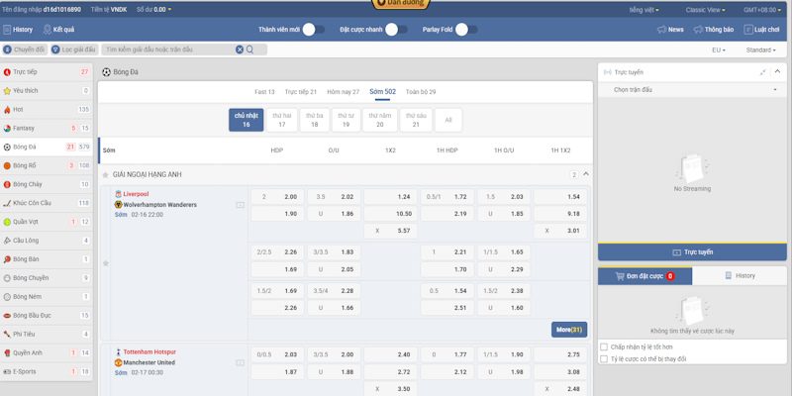This screenshot has height=396, width=792.
Task: Open the News megaphone icon
Action: click(661, 30)
